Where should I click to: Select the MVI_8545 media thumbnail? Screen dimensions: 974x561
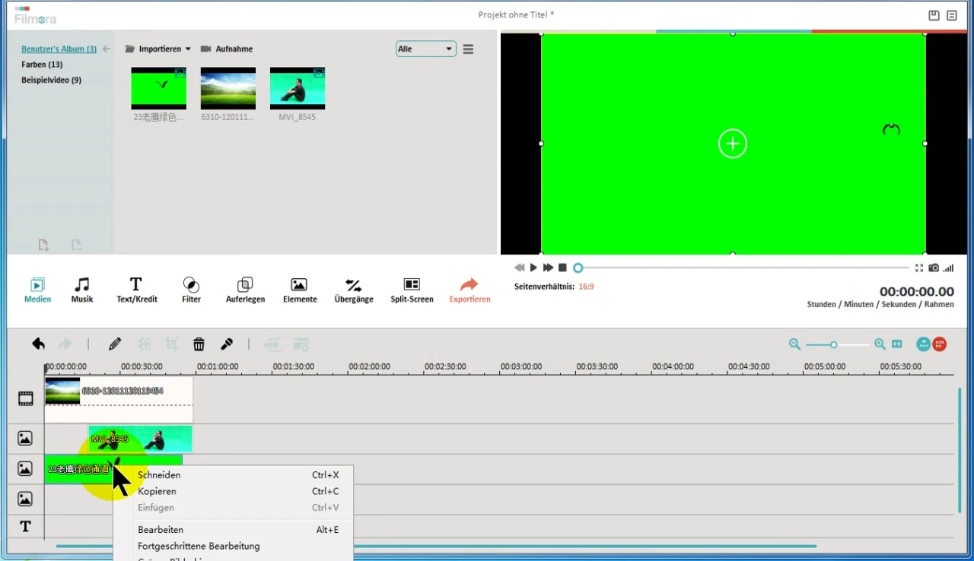298,88
